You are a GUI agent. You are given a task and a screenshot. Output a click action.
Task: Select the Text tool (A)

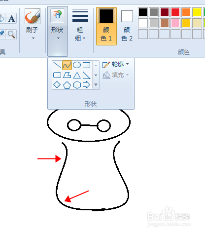tap(11, 18)
